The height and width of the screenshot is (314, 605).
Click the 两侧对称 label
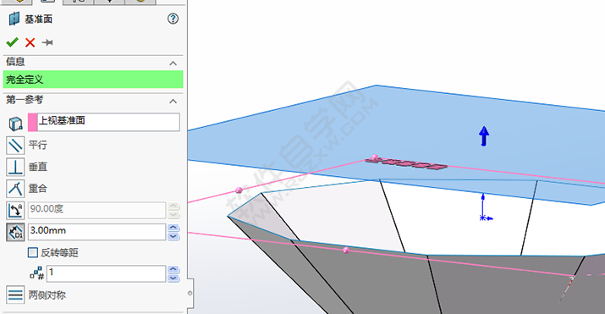[47, 295]
